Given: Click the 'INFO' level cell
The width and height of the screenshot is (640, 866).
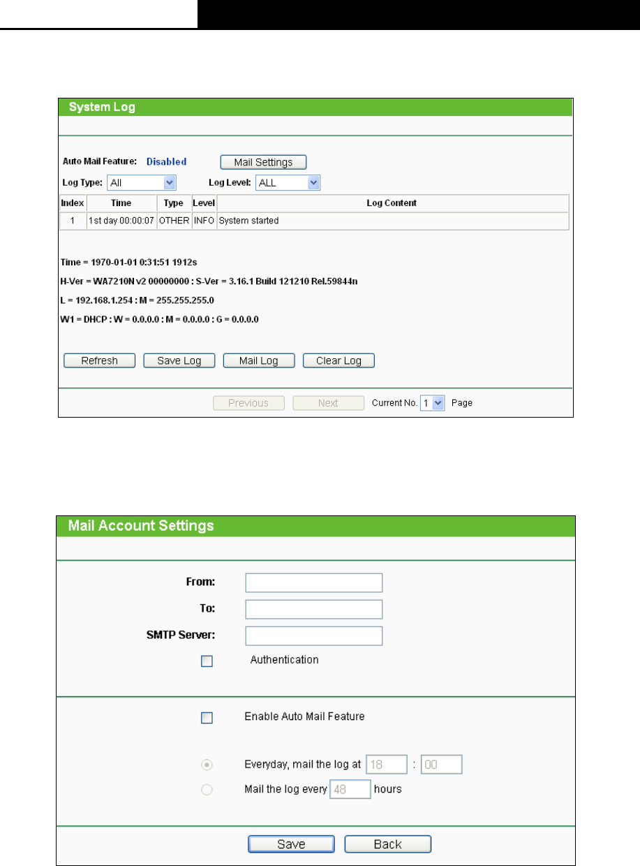Looking at the screenshot, I should click(x=204, y=221).
